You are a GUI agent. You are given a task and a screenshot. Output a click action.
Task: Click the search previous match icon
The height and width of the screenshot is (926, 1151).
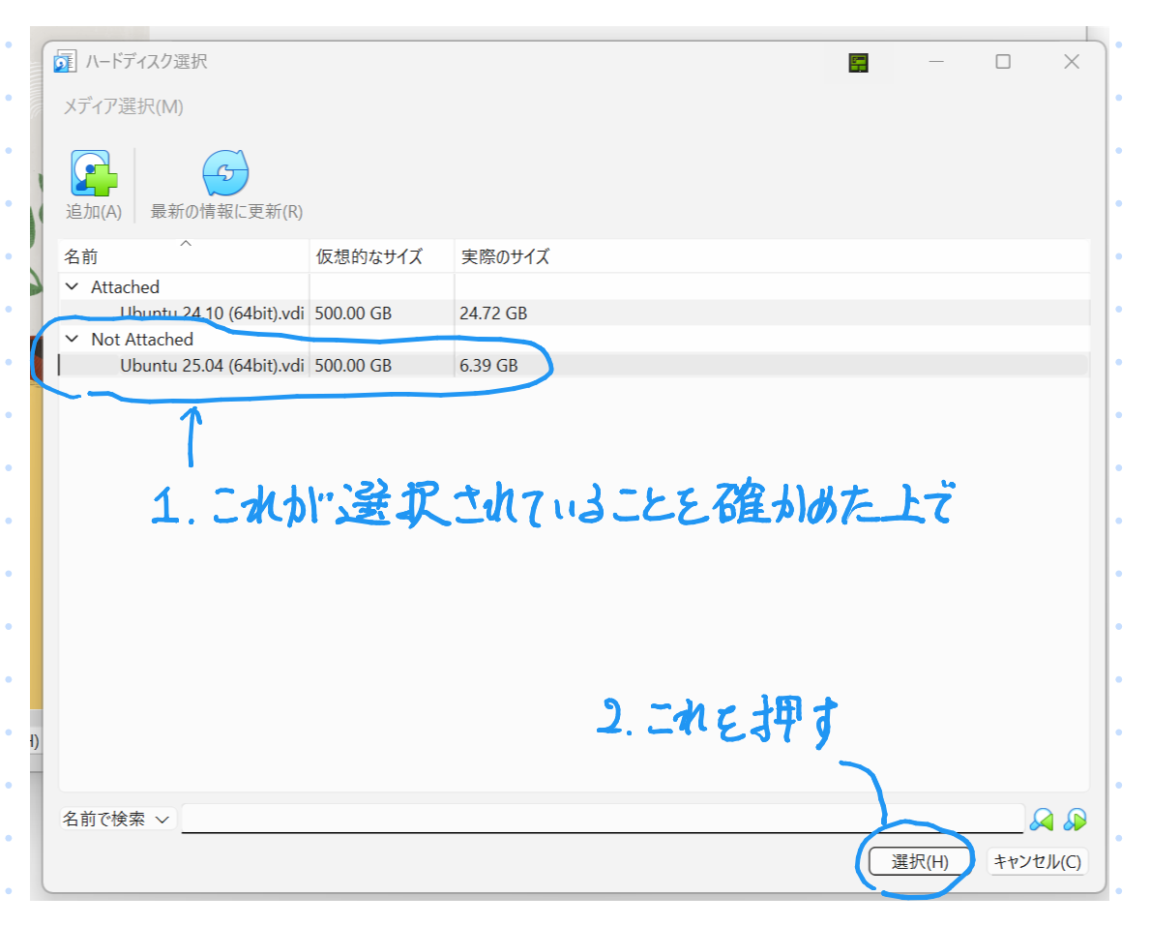pyautogui.click(x=1042, y=821)
